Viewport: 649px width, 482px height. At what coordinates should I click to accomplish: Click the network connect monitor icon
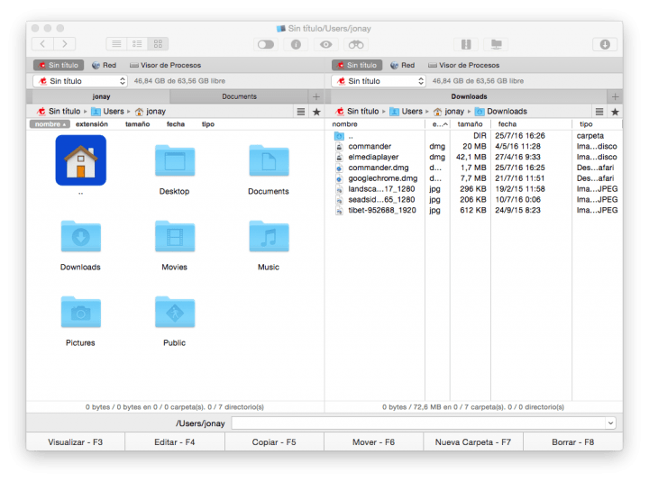click(497, 44)
